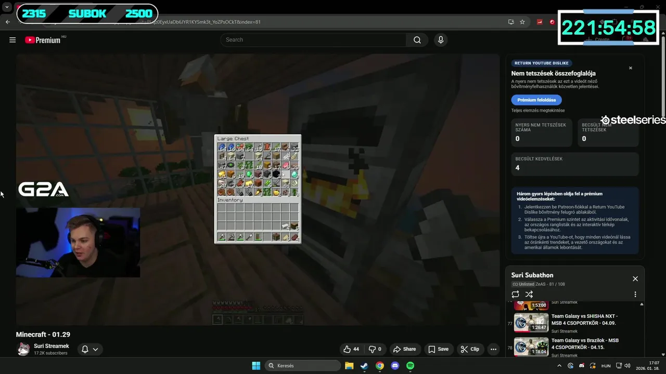Open the network status tray icon

point(620,366)
